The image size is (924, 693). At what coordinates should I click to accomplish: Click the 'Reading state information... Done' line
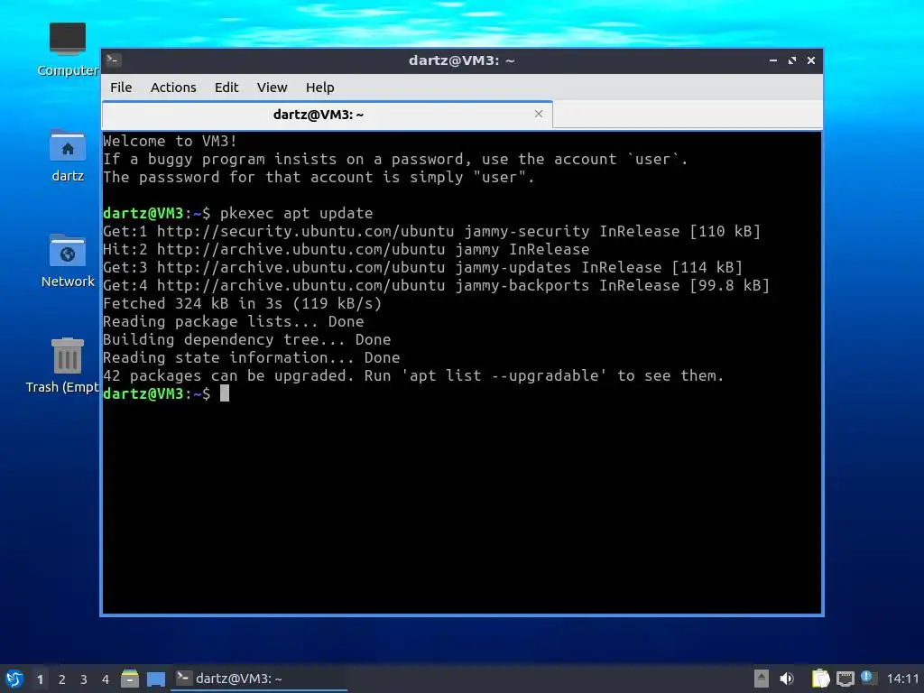[252, 357]
